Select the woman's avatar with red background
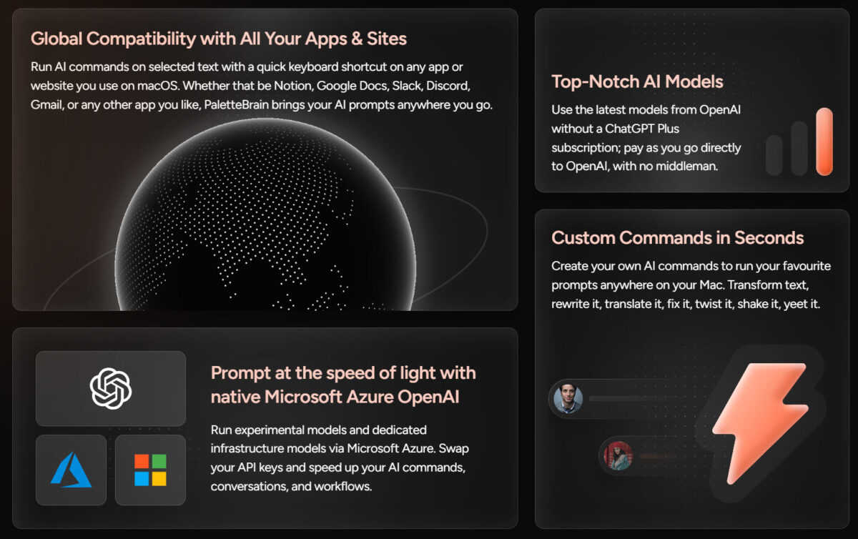The image size is (858, 539). click(x=618, y=455)
